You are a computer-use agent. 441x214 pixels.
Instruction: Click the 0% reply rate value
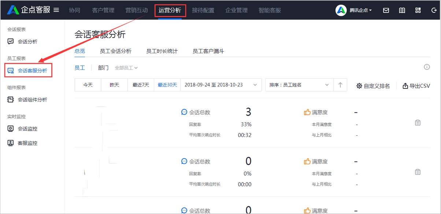(248, 174)
